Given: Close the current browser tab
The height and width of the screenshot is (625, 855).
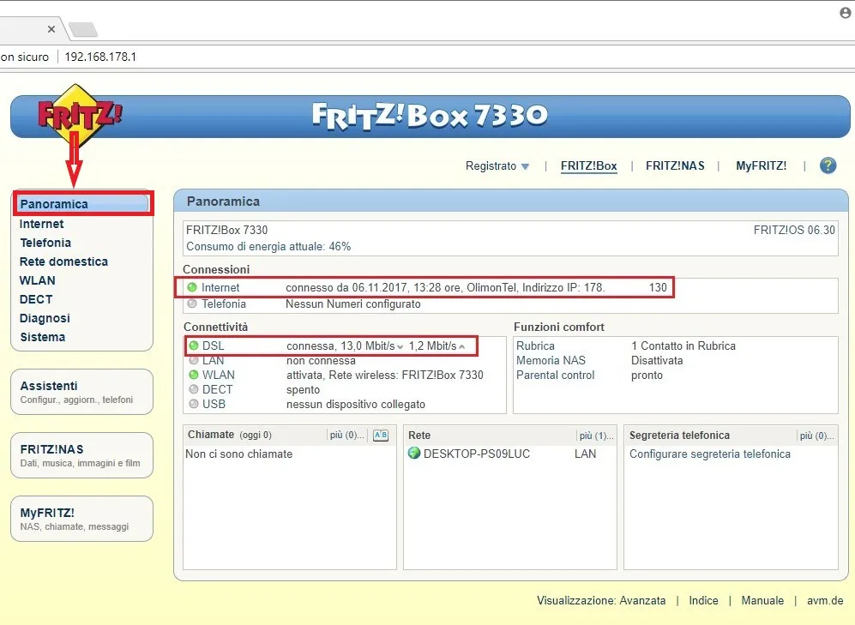Looking at the screenshot, I should (51, 29).
